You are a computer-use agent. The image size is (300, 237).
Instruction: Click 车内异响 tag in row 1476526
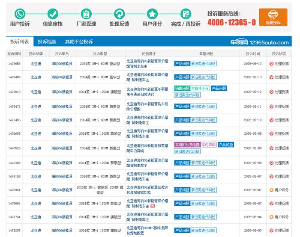[208, 145]
